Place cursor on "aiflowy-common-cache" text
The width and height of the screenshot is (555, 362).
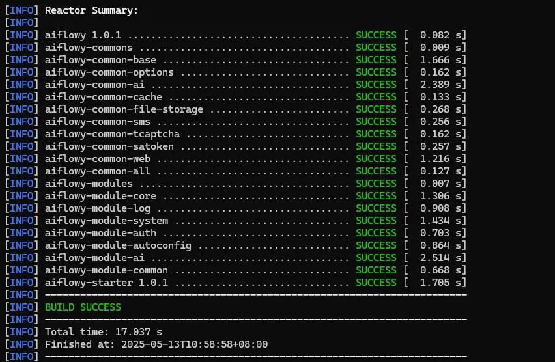coord(103,97)
